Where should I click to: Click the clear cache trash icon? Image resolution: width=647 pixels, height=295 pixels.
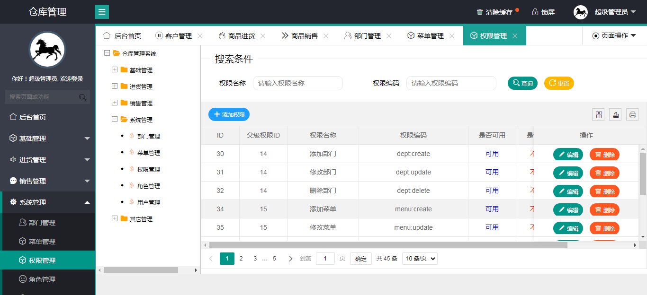tap(480, 12)
